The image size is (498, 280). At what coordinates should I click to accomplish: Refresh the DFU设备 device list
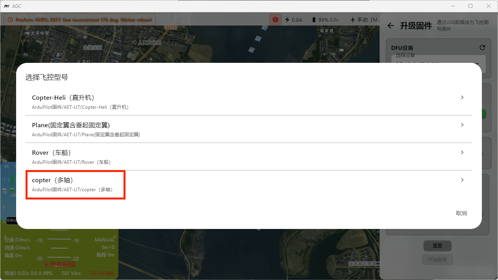pos(482,48)
